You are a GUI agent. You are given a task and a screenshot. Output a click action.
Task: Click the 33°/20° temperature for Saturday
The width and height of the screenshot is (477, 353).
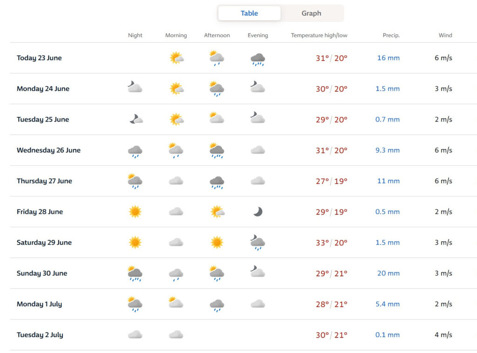[x=331, y=243]
